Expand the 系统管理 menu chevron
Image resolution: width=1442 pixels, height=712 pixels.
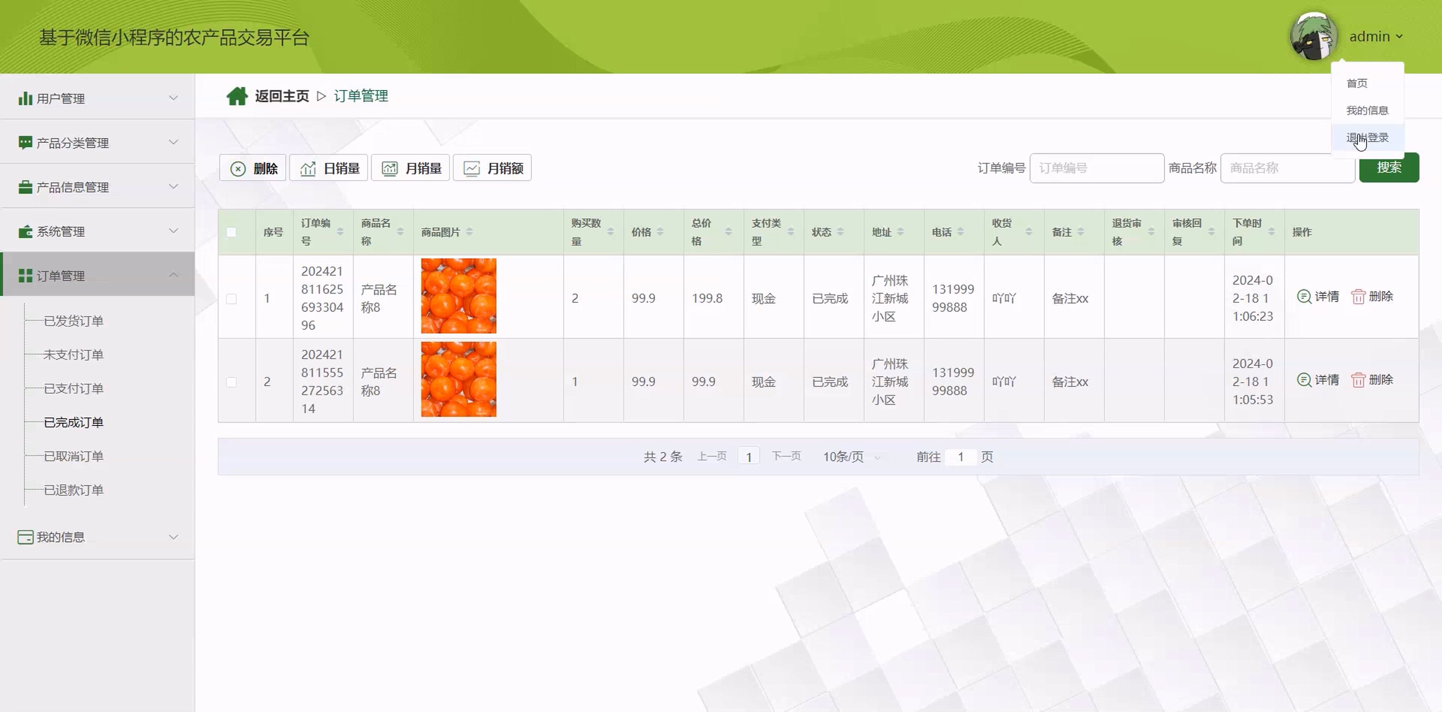pos(173,231)
